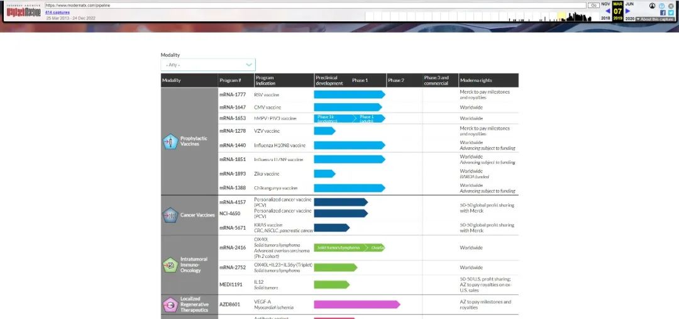Select the NOV month in capture navigation
The height and width of the screenshot is (319, 679).
pyautogui.click(x=605, y=4)
